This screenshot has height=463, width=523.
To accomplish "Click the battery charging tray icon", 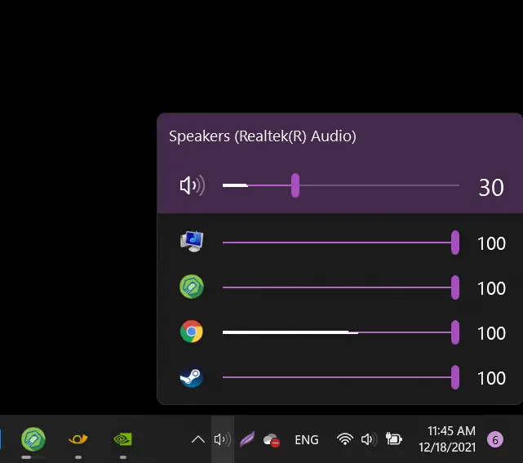I will tap(393, 439).
